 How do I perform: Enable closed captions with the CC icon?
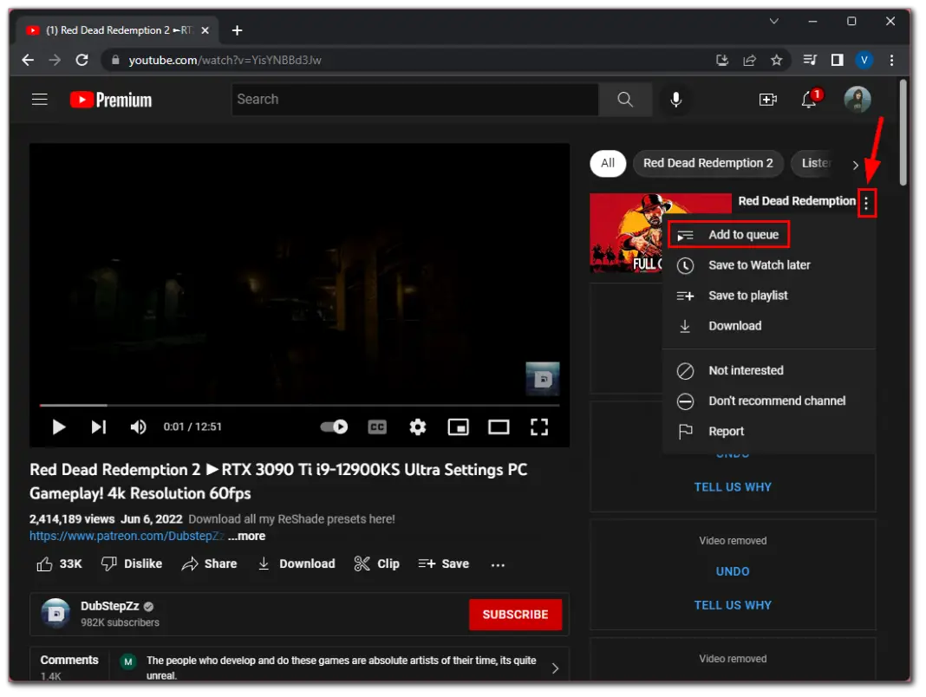[x=377, y=427]
